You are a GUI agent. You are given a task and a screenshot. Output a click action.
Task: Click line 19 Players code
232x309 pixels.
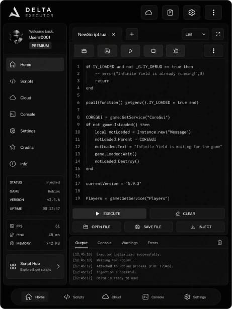click(127, 198)
